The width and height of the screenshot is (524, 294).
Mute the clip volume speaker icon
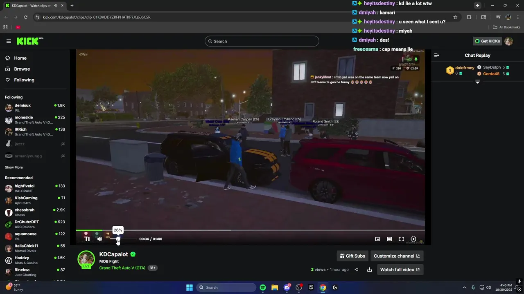point(99,239)
